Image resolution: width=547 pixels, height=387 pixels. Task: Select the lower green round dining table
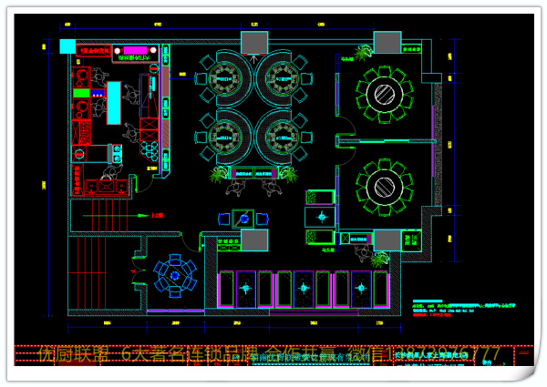(380, 186)
